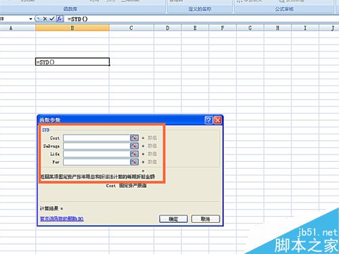This screenshot has height=254, width=339.
Task: Click the Insert Function fx icon
Action: point(59,19)
